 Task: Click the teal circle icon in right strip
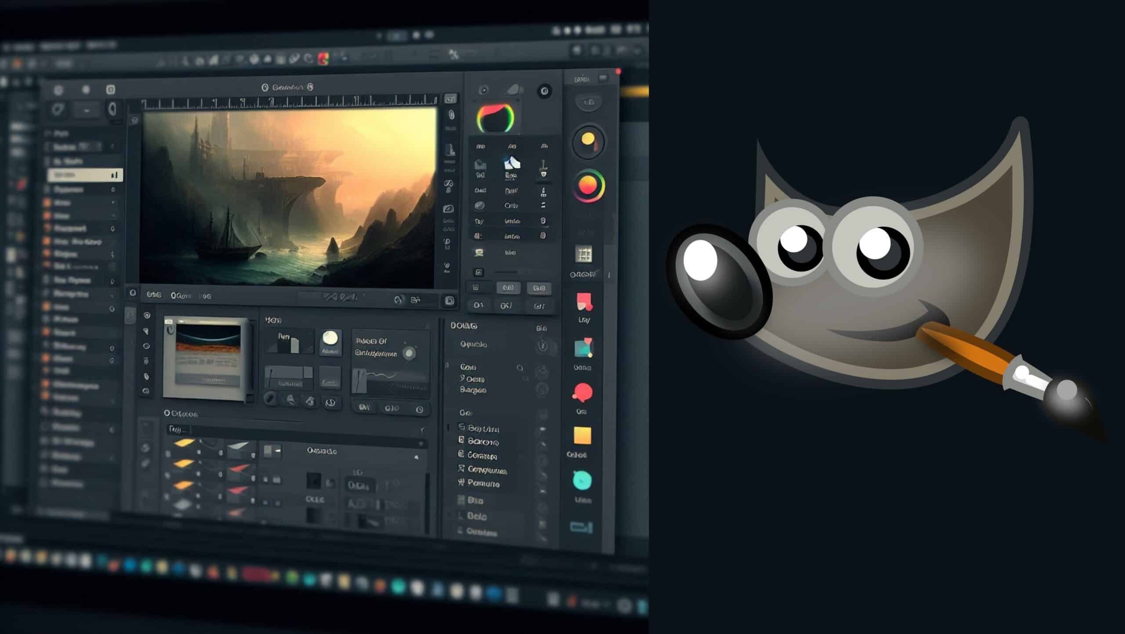coord(582,481)
